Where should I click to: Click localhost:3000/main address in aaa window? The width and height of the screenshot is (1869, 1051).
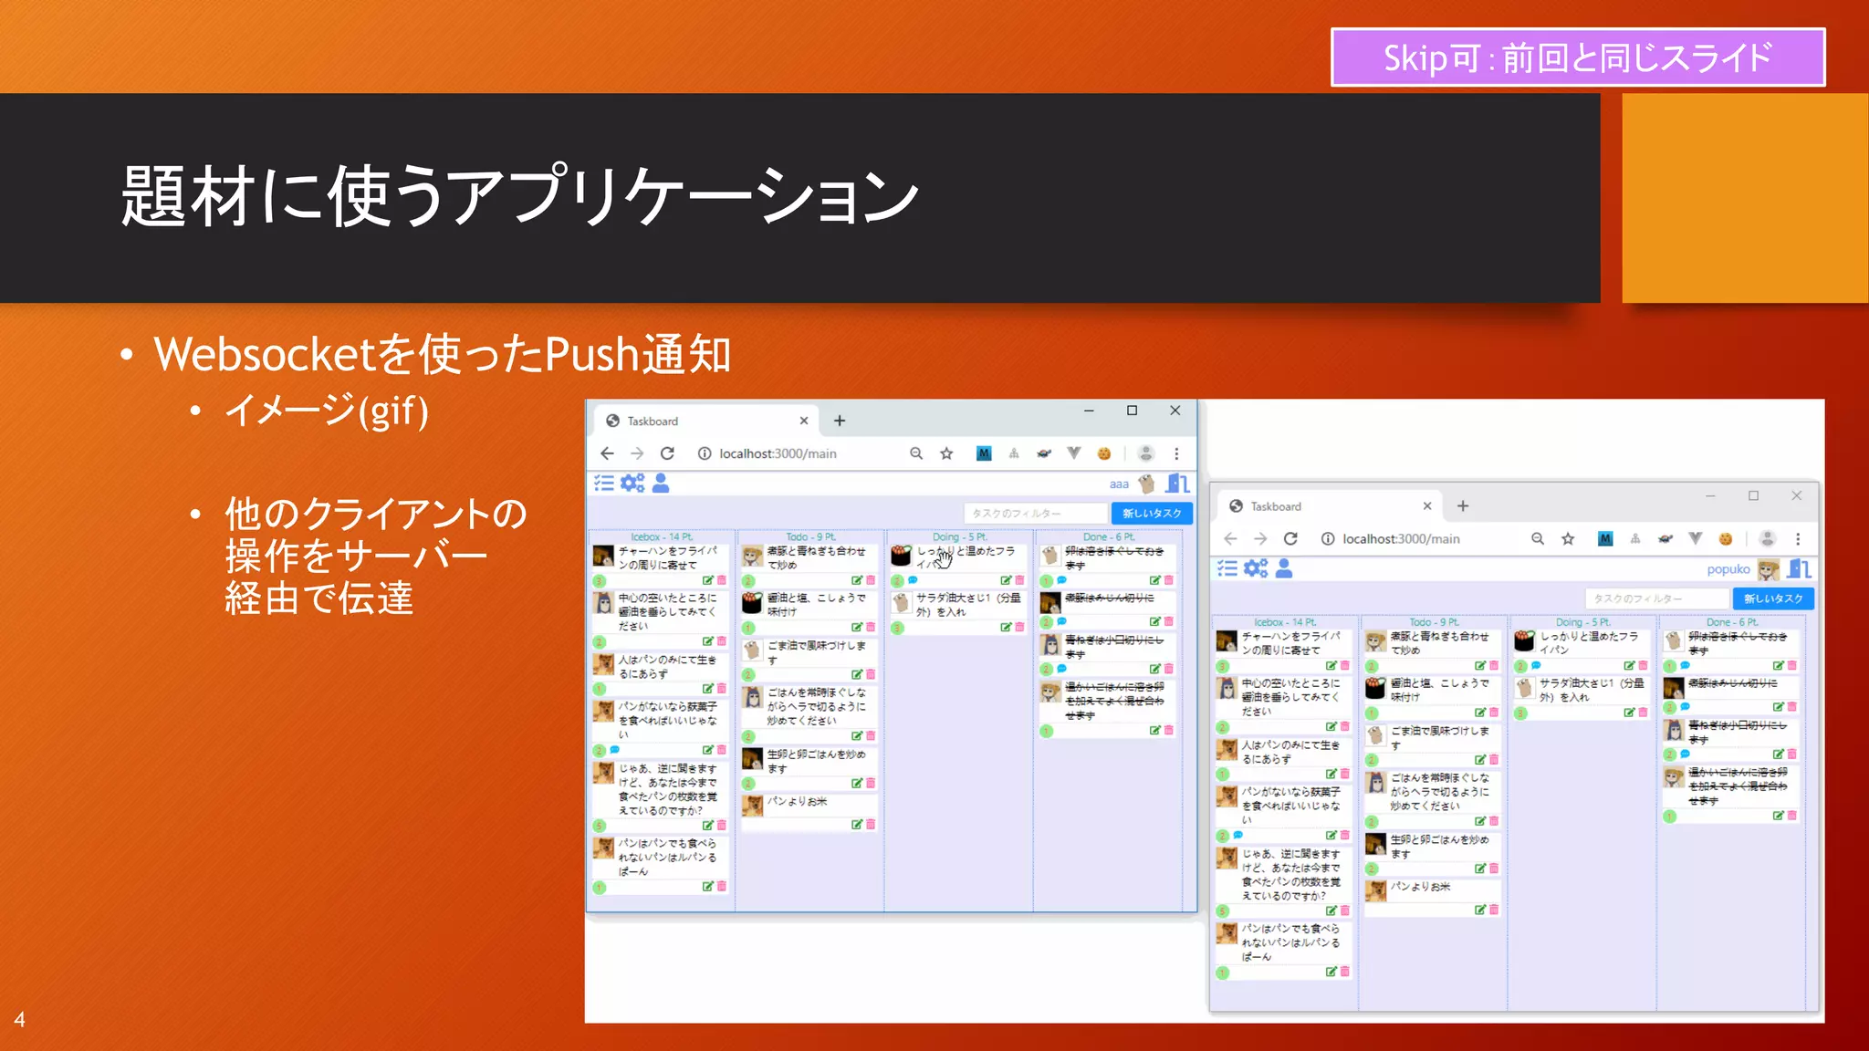click(778, 453)
